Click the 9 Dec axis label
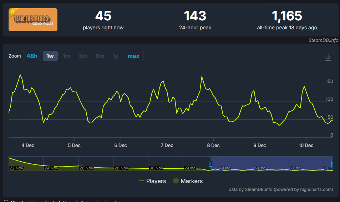340x202 pixels. (x=260, y=145)
